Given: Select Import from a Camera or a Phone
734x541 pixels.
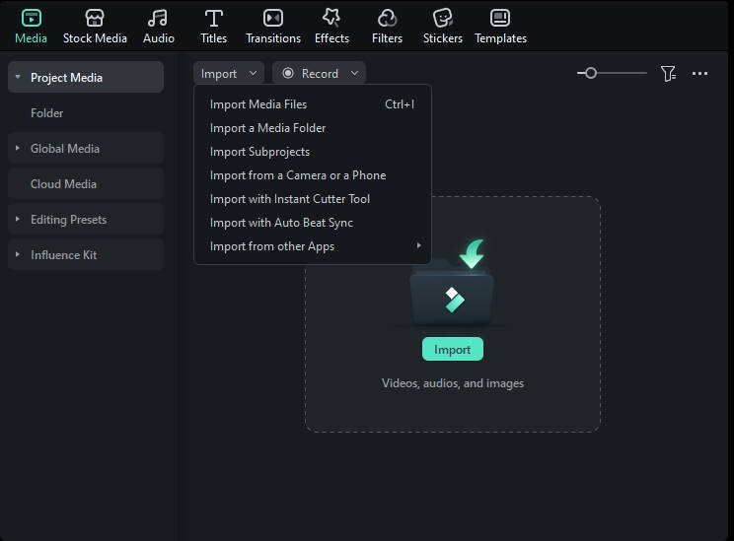Looking at the screenshot, I should coord(312,175).
